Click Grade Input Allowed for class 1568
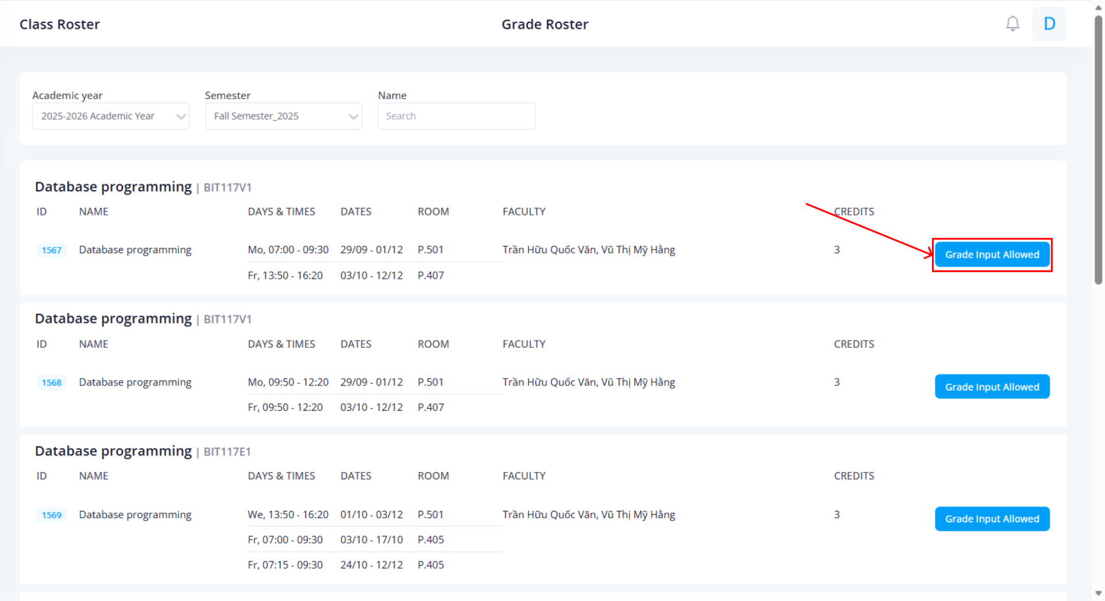1105x601 pixels. pos(992,387)
